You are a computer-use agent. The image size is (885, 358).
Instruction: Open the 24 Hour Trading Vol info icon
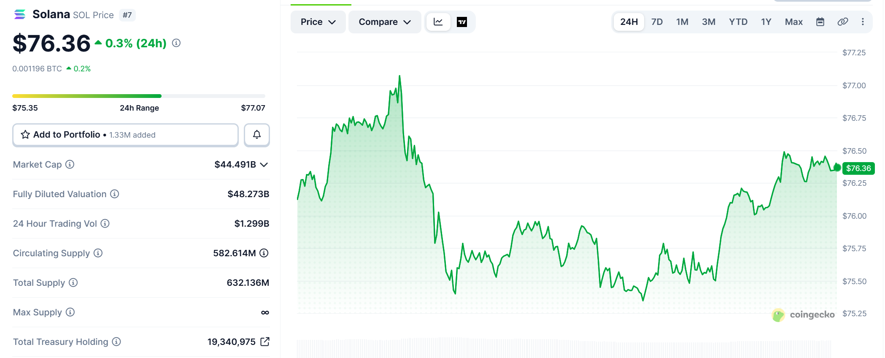point(105,223)
